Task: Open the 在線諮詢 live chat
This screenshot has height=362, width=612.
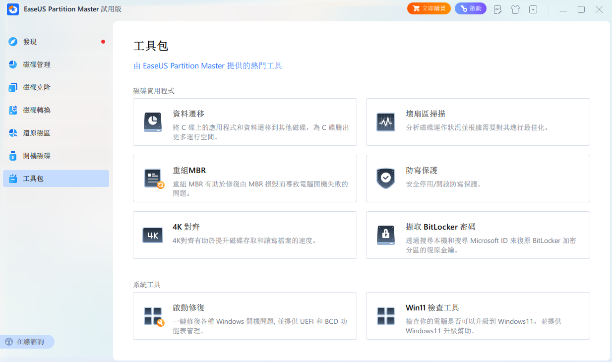Action: pos(27,341)
